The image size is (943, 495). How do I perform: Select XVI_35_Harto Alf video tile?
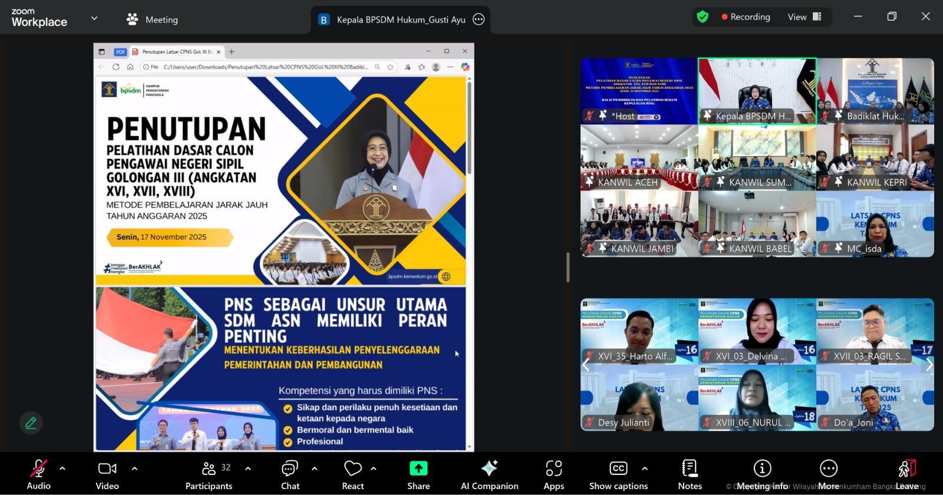pos(639,331)
